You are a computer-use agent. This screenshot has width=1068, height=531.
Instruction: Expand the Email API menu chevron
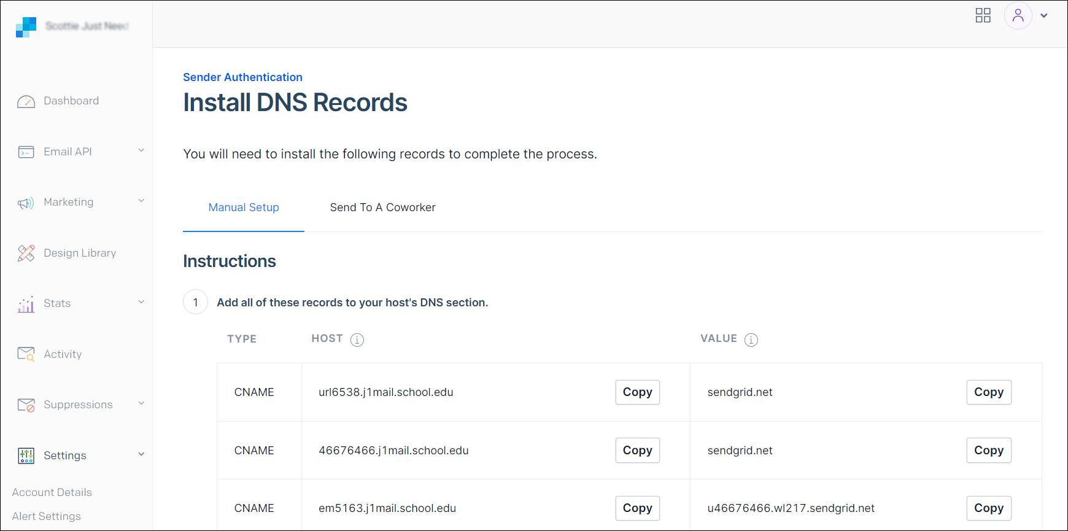pyautogui.click(x=141, y=150)
